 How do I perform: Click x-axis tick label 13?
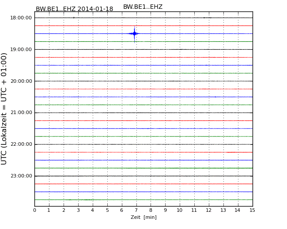point(223,210)
